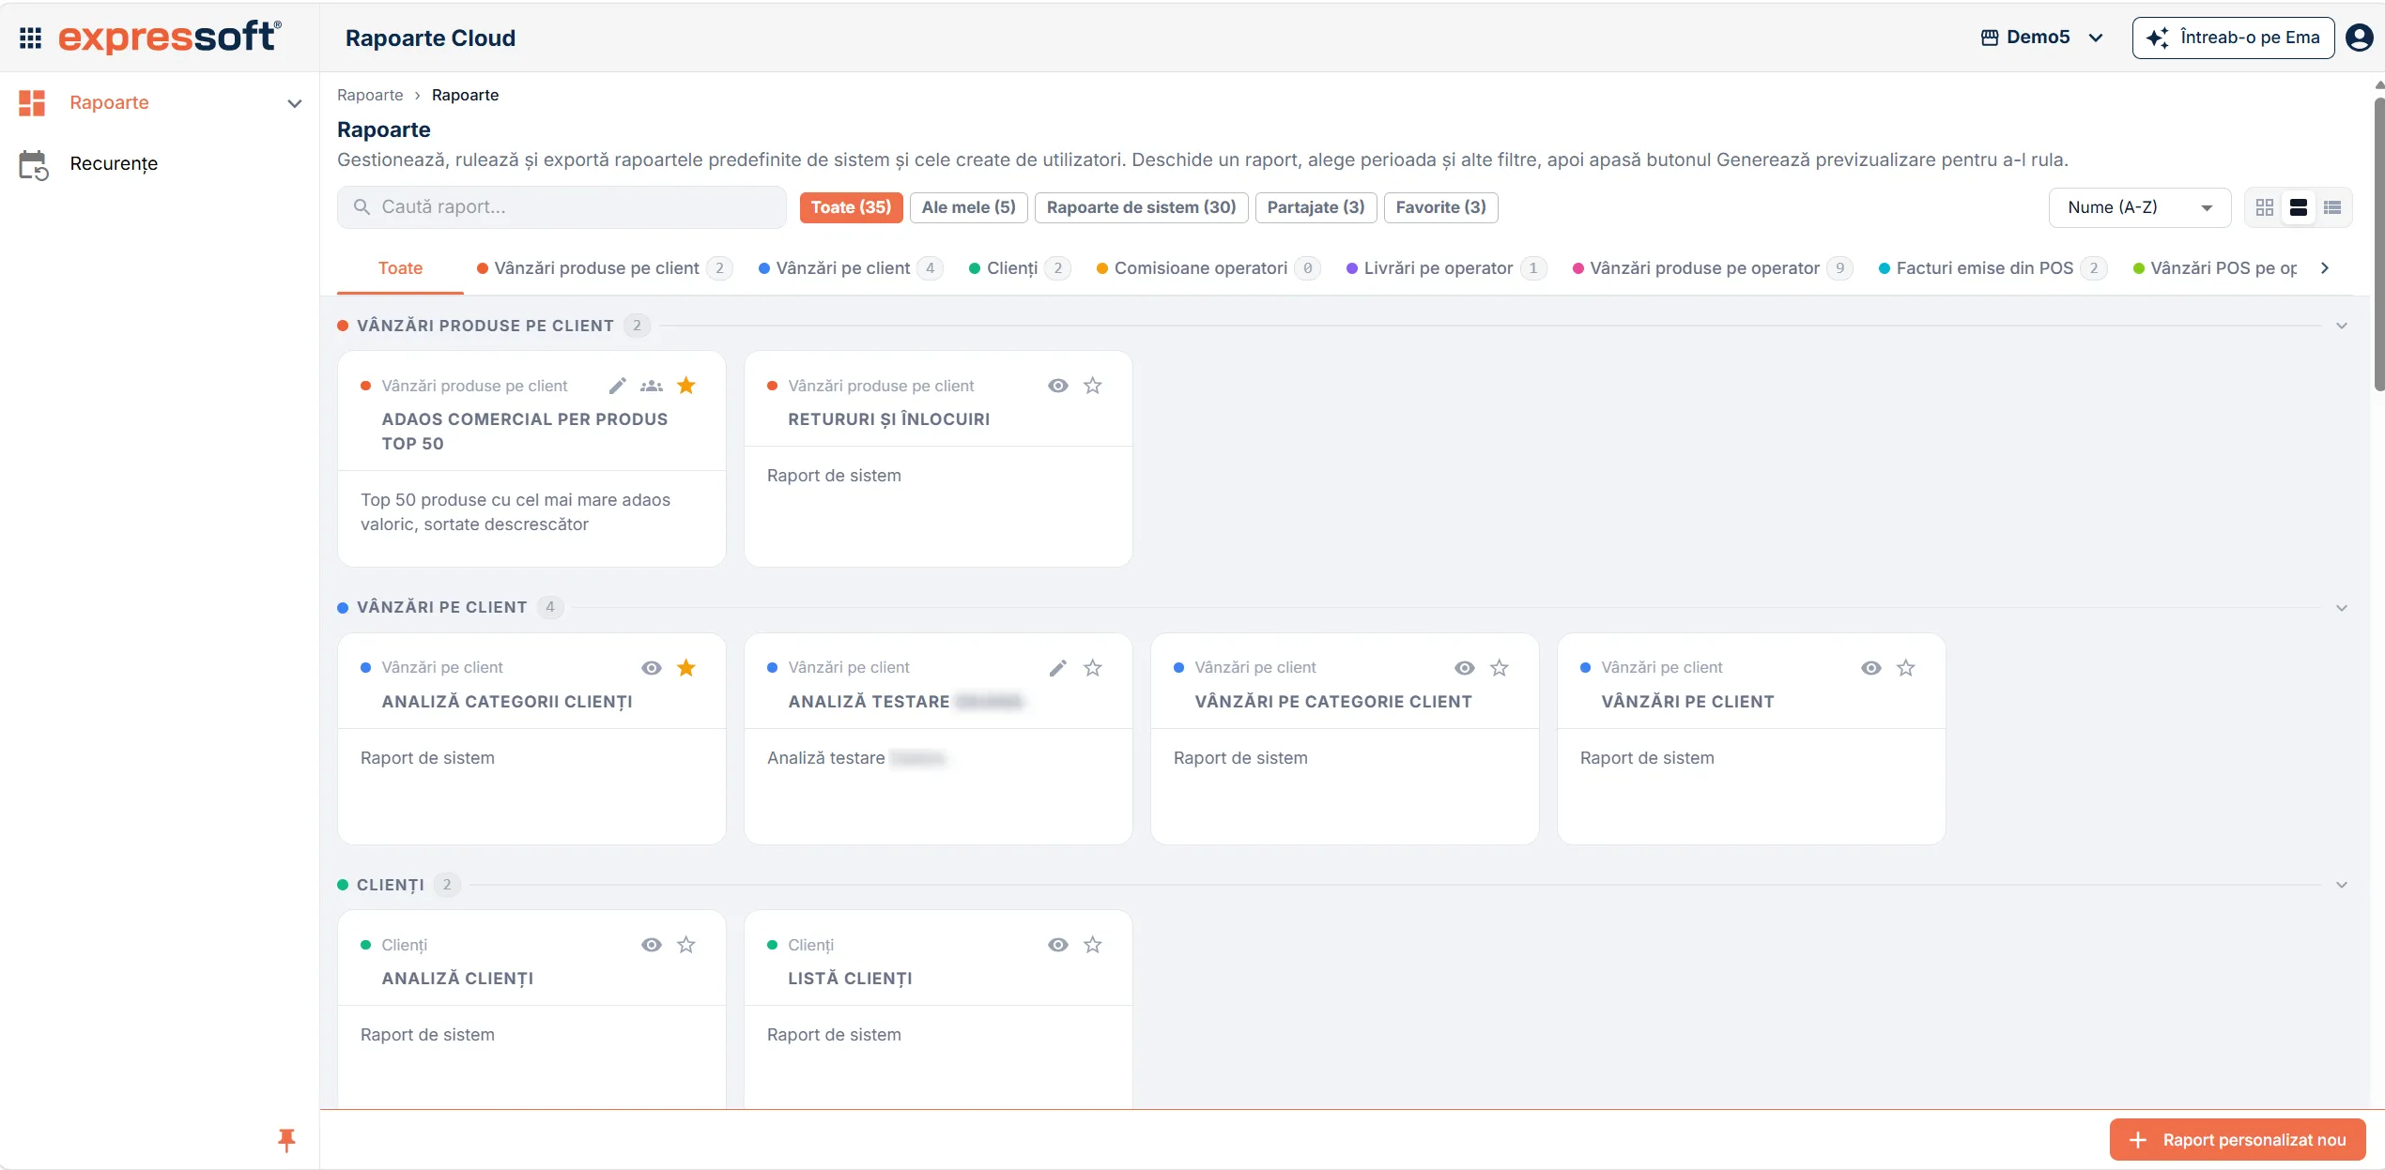
Task: Favorite the Analiză Testare report
Action: tap(1093, 668)
